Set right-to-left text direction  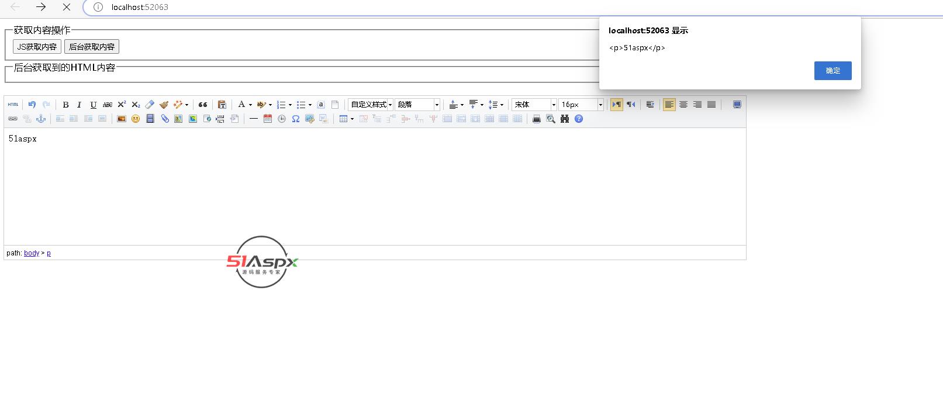631,105
